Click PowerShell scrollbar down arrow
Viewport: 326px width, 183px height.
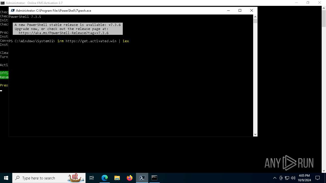(x=255, y=134)
